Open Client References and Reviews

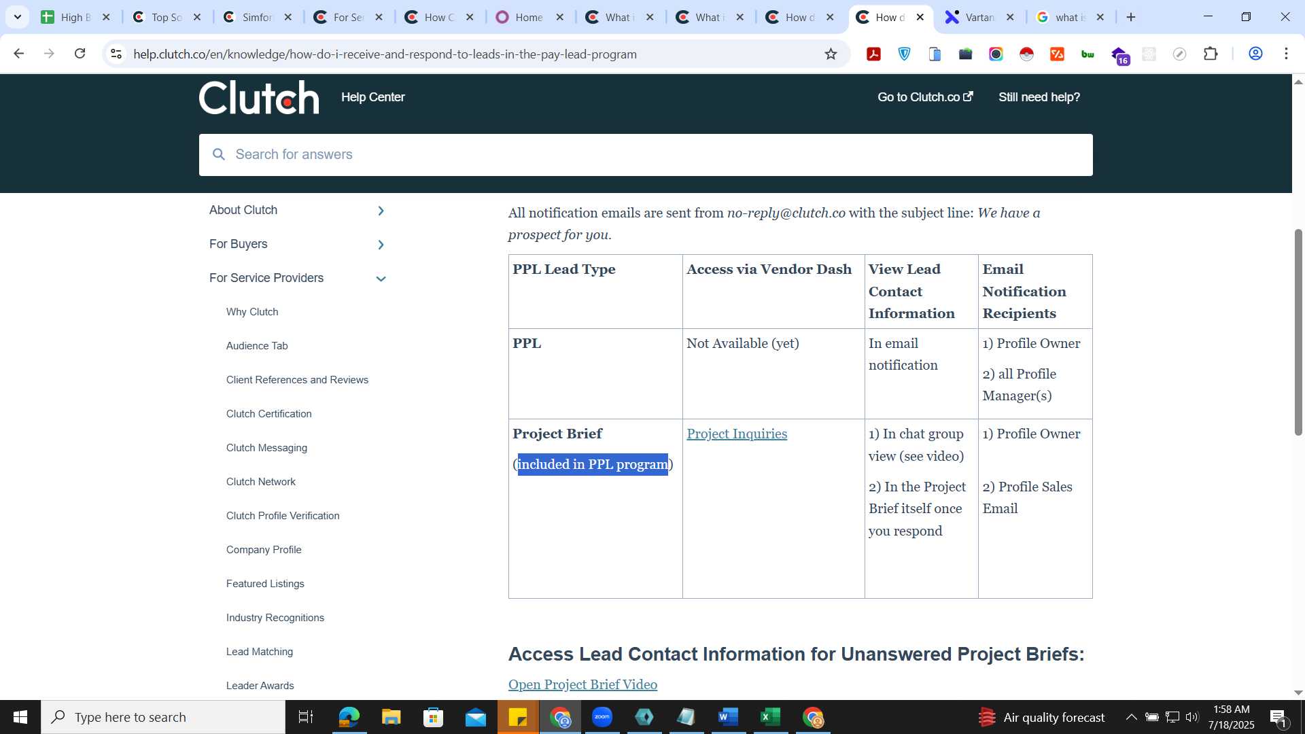pos(297,380)
